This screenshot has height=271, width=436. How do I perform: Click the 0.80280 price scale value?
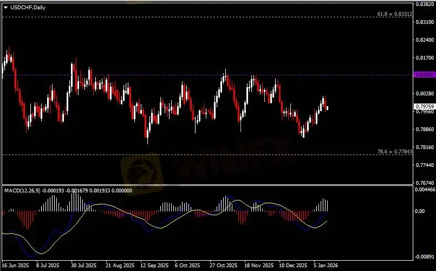[x=425, y=93]
